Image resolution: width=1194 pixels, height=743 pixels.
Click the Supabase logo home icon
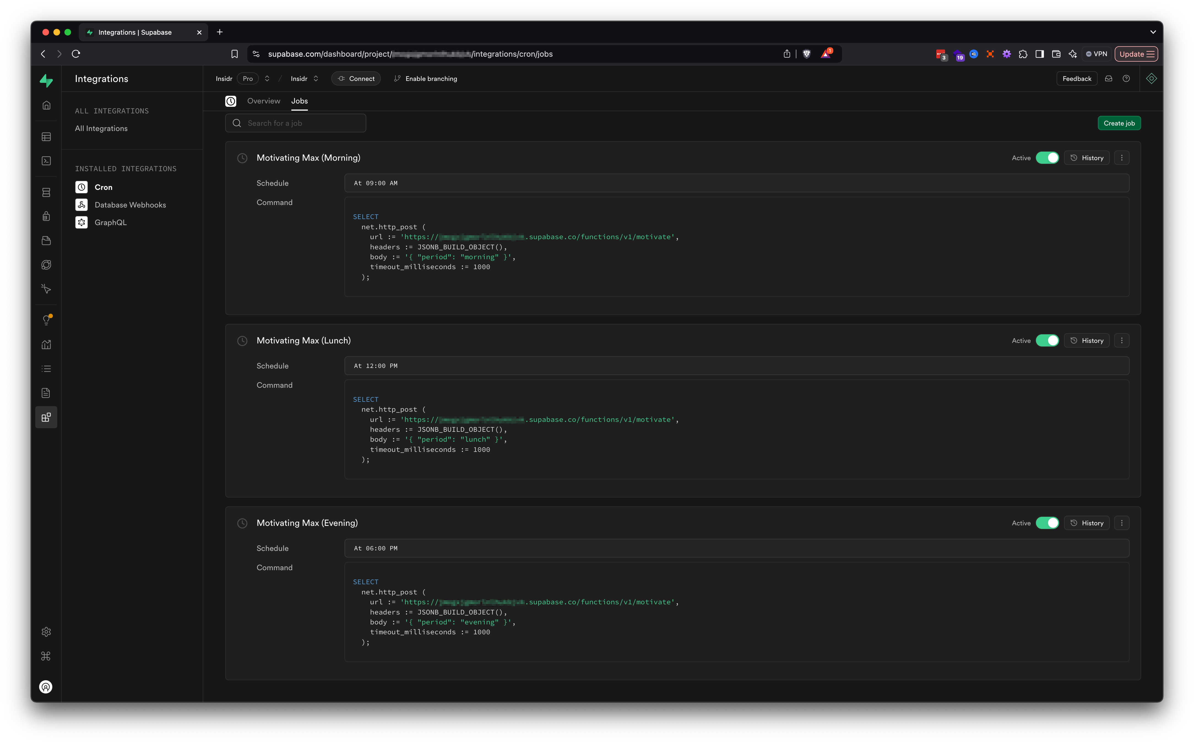click(46, 80)
